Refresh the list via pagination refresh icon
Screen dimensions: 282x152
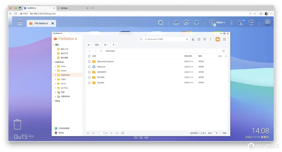point(123,133)
